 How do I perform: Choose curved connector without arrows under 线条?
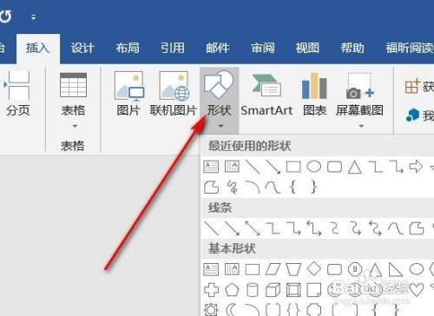[334, 228]
